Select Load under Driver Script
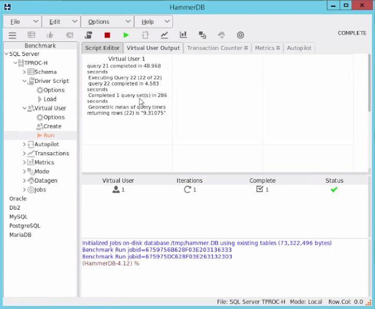The width and height of the screenshot is (375, 309). [50, 99]
